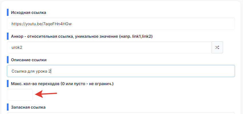243x114 pixels.
Task: Click the text "Ссылка для урока 2"
Action: [31, 71]
